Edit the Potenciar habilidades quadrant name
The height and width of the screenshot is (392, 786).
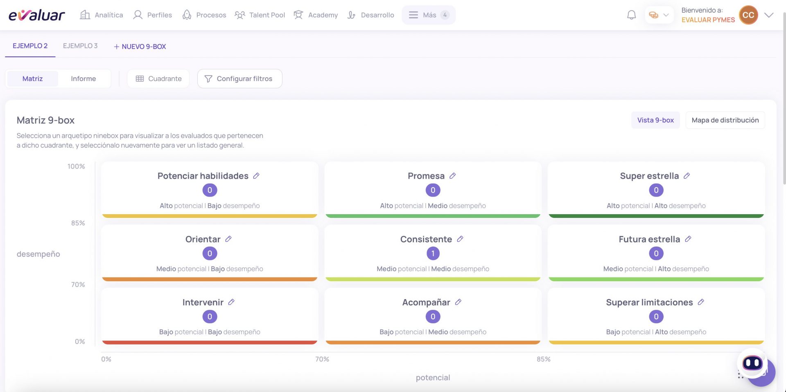coord(256,176)
